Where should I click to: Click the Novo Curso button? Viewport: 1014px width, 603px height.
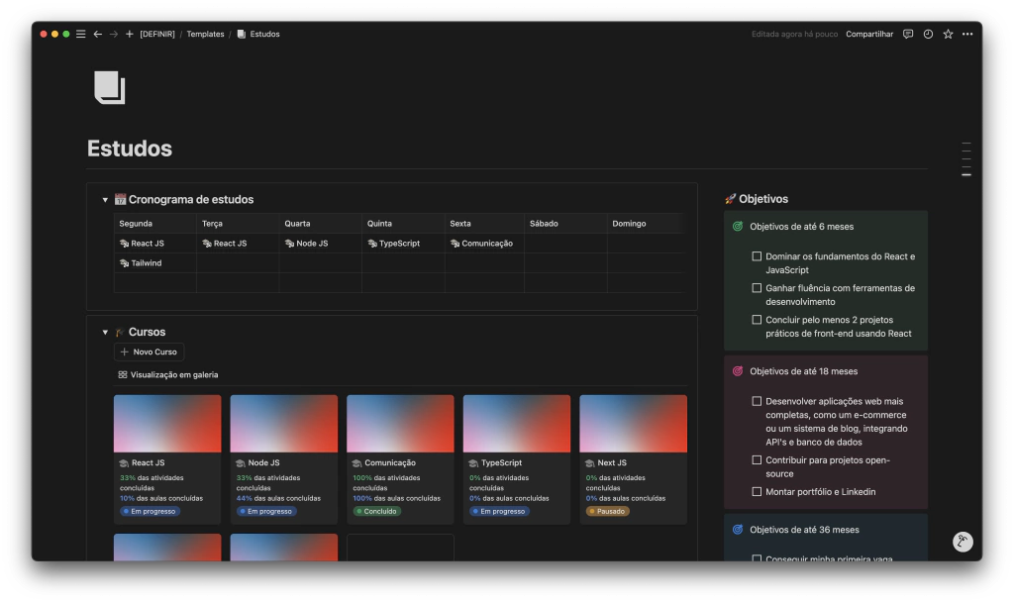(x=149, y=352)
